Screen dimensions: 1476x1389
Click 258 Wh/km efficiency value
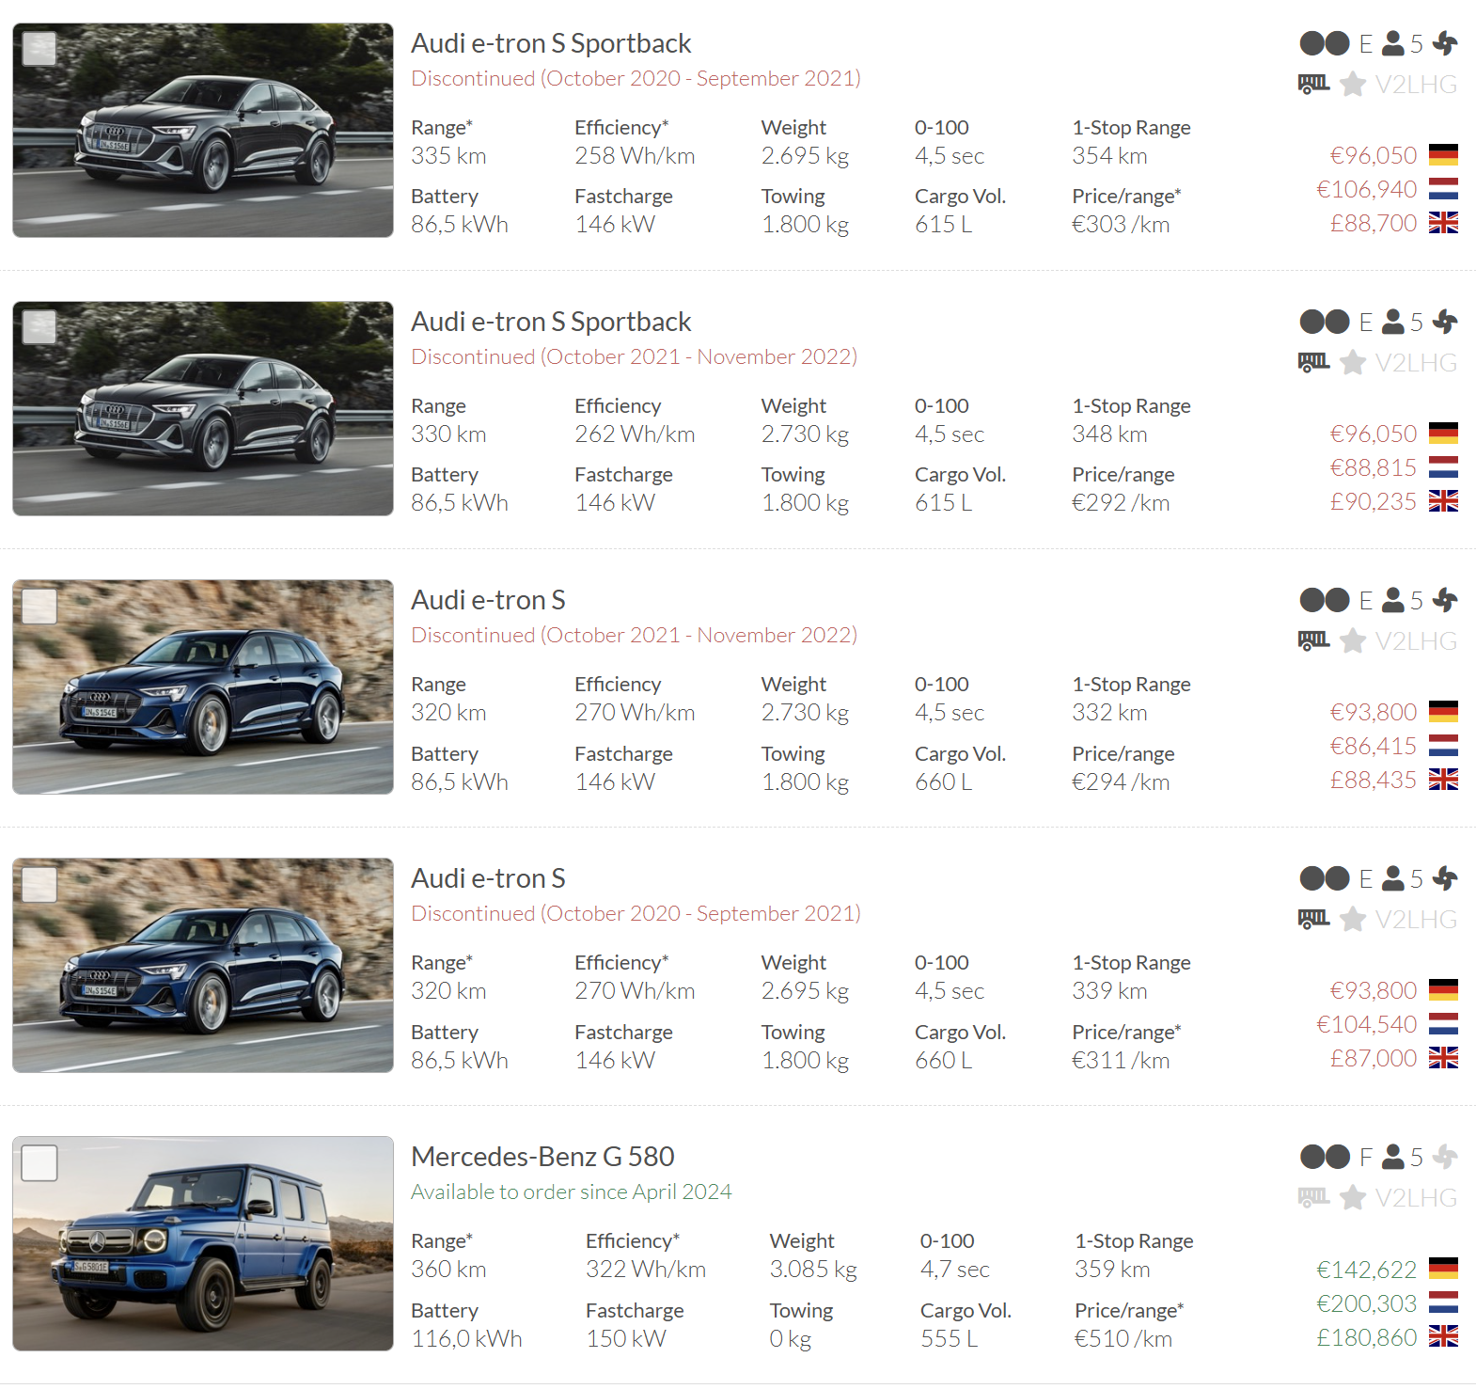(x=635, y=155)
